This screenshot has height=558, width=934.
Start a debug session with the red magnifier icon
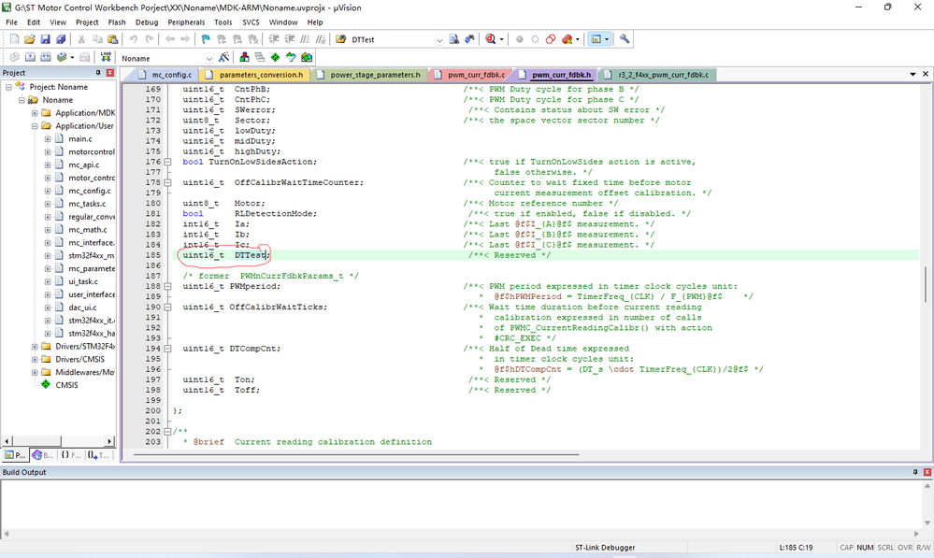[490, 39]
